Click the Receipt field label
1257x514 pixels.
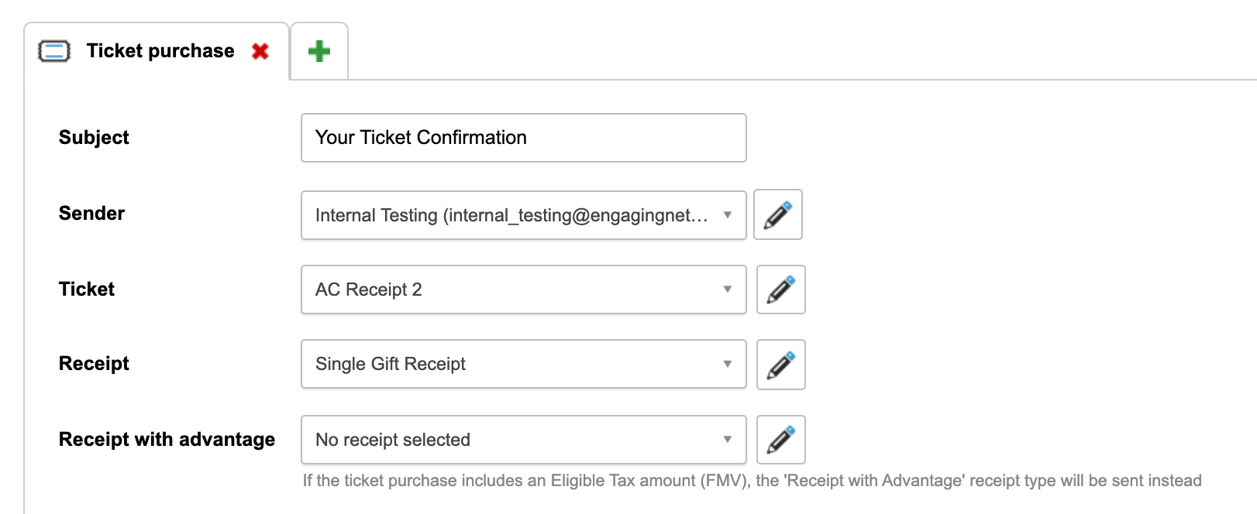coord(94,364)
